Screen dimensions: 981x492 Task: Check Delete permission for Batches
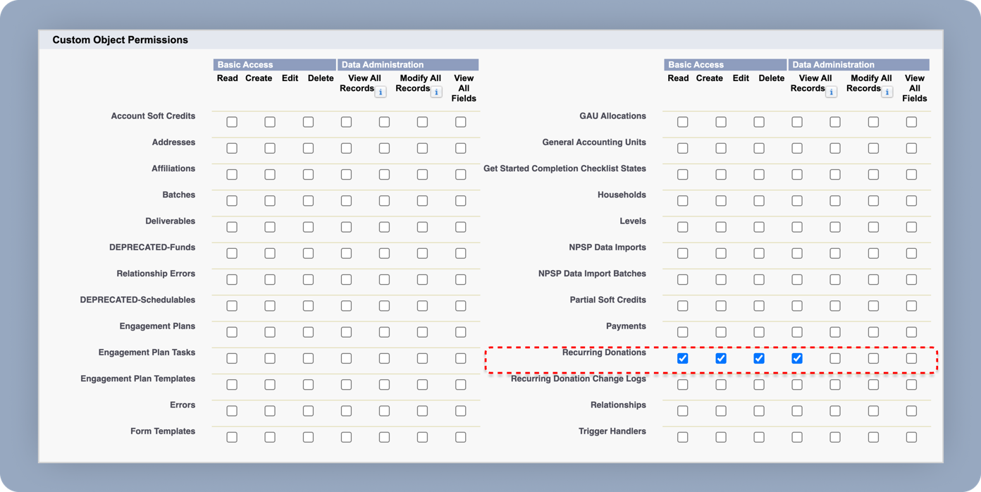346,201
